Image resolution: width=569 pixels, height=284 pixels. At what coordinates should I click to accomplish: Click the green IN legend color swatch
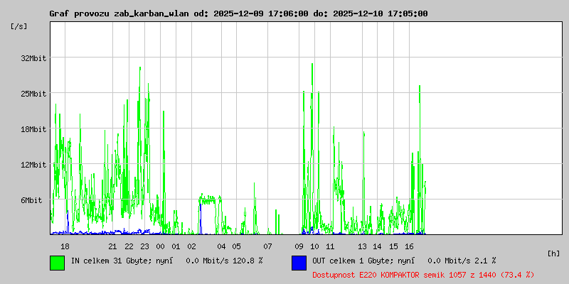click(57, 262)
